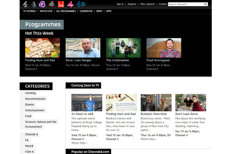Select Food category
The image size is (231, 154).
tap(28, 116)
